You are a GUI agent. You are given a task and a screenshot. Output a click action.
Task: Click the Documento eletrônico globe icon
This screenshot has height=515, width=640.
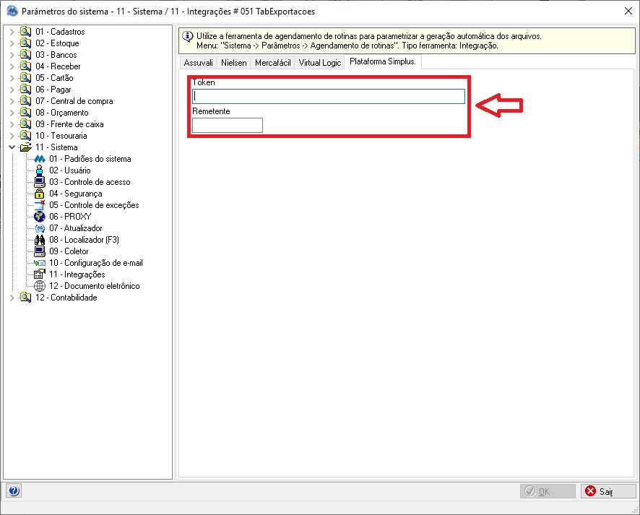[40, 285]
